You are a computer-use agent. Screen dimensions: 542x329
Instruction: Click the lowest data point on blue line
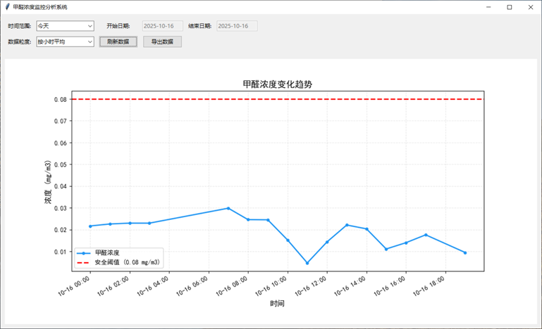(x=307, y=263)
